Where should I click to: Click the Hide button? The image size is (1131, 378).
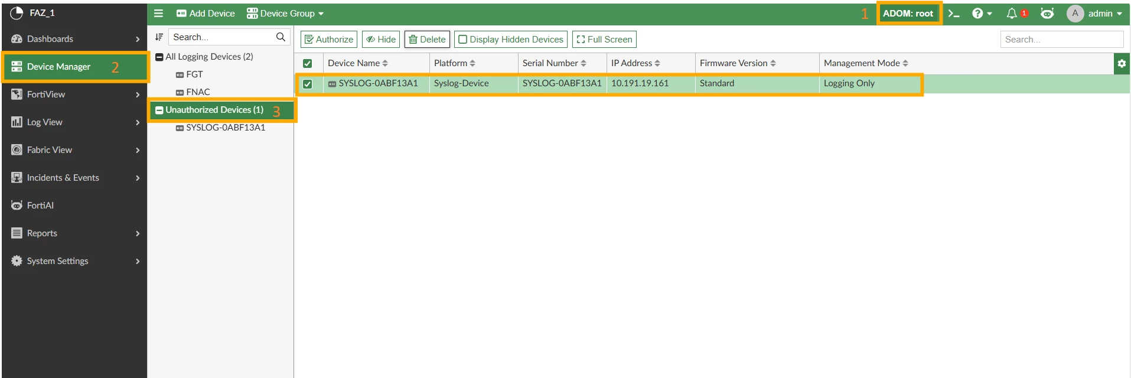(x=381, y=40)
